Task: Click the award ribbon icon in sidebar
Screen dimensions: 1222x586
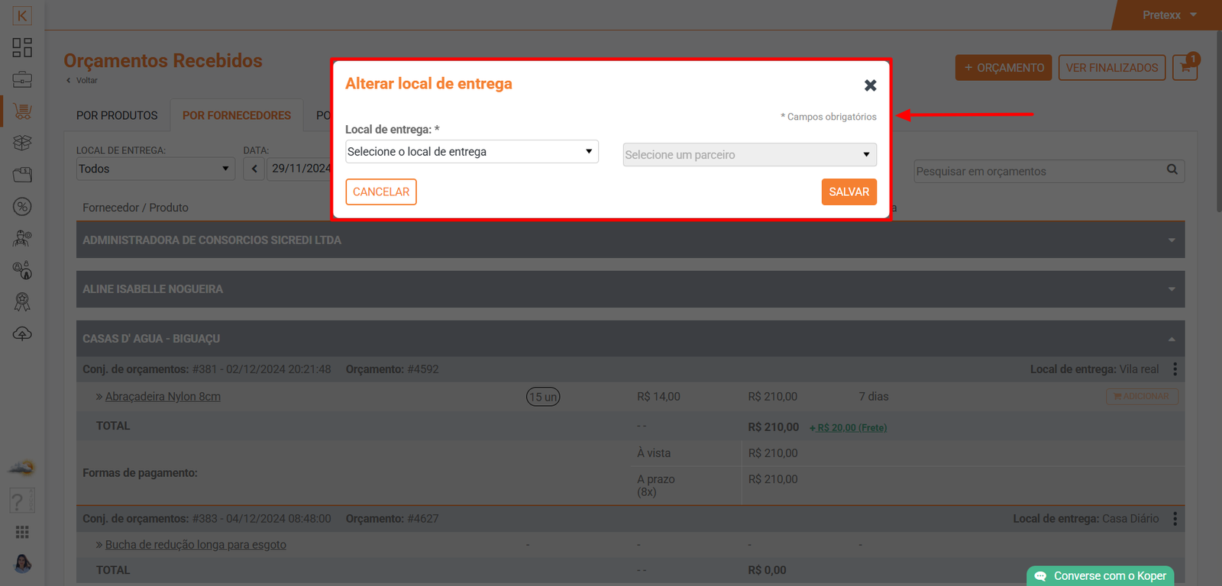Action: pyautogui.click(x=22, y=302)
